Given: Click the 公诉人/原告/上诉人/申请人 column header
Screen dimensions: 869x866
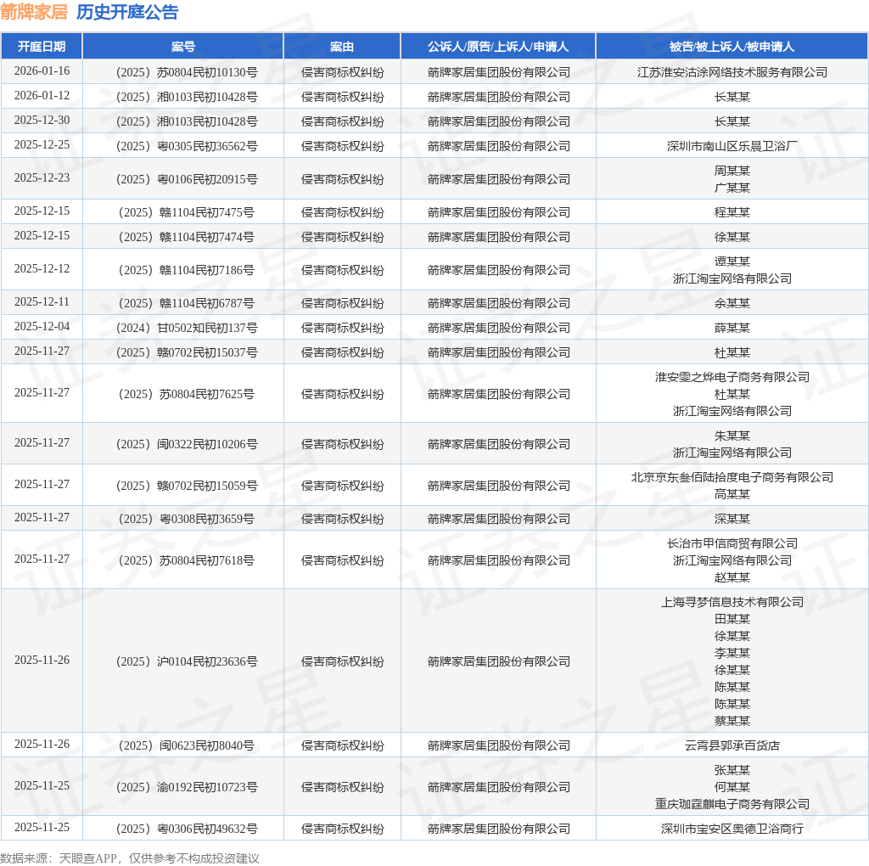Looking at the screenshot, I should pyautogui.click(x=497, y=47).
